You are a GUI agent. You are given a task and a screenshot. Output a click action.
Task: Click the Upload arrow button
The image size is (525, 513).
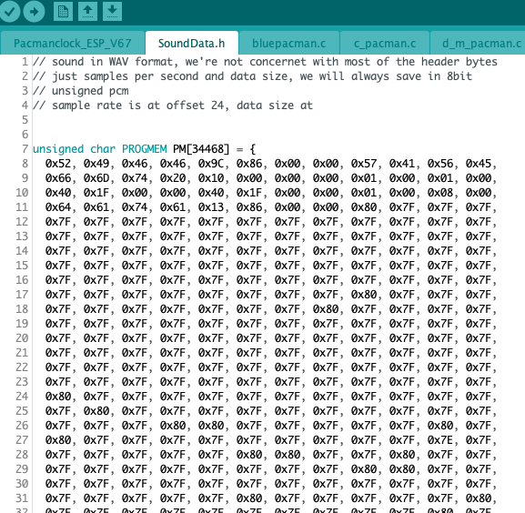click(34, 12)
